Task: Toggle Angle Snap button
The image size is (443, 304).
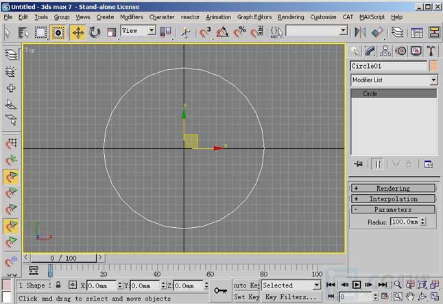Action: tap(222, 32)
